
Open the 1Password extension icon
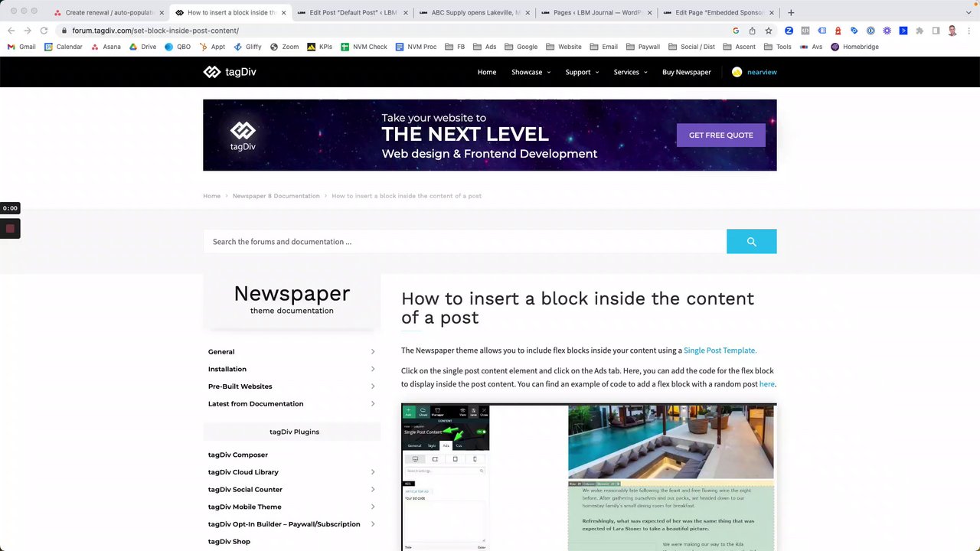coord(871,31)
